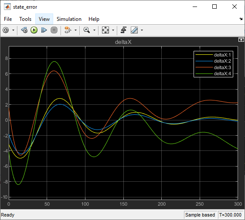
Task: Toggle the Cursor Measurements ruler icon
Action: coord(134,30)
